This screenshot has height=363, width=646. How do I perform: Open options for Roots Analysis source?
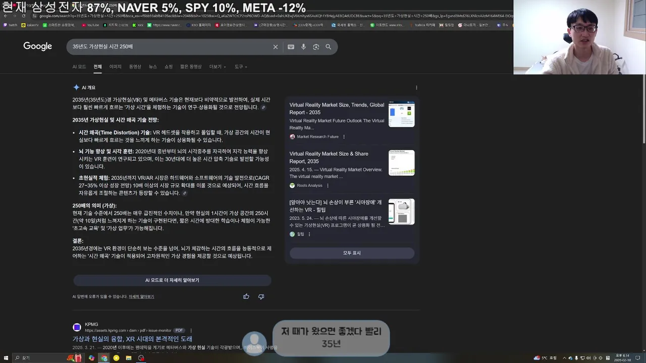(328, 186)
